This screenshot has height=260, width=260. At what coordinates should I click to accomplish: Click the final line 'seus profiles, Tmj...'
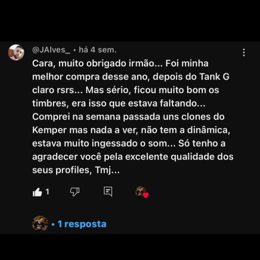[x=76, y=170]
